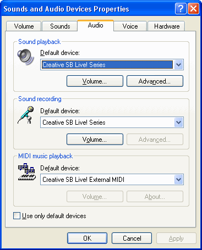Click the Cancel button
Screen dimensions: 202x250
tap(132, 238)
